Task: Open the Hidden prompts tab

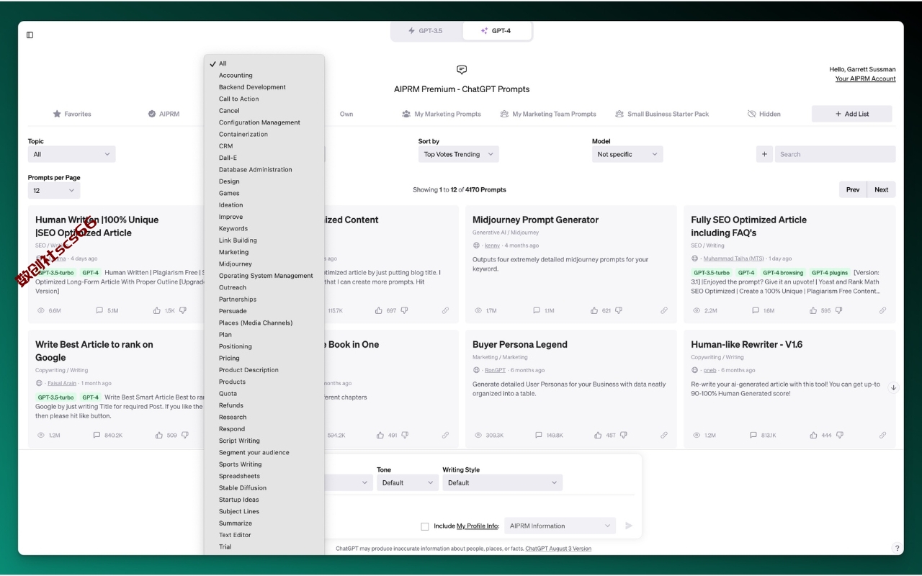Action: [764, 114]
